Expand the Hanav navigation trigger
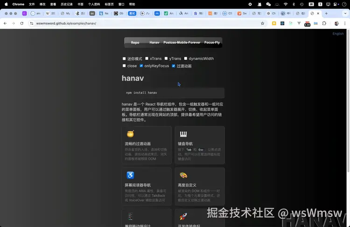Image resolution: width=350 pixels, height=227 pixels. pyautogui.click(x=154, y=42)
